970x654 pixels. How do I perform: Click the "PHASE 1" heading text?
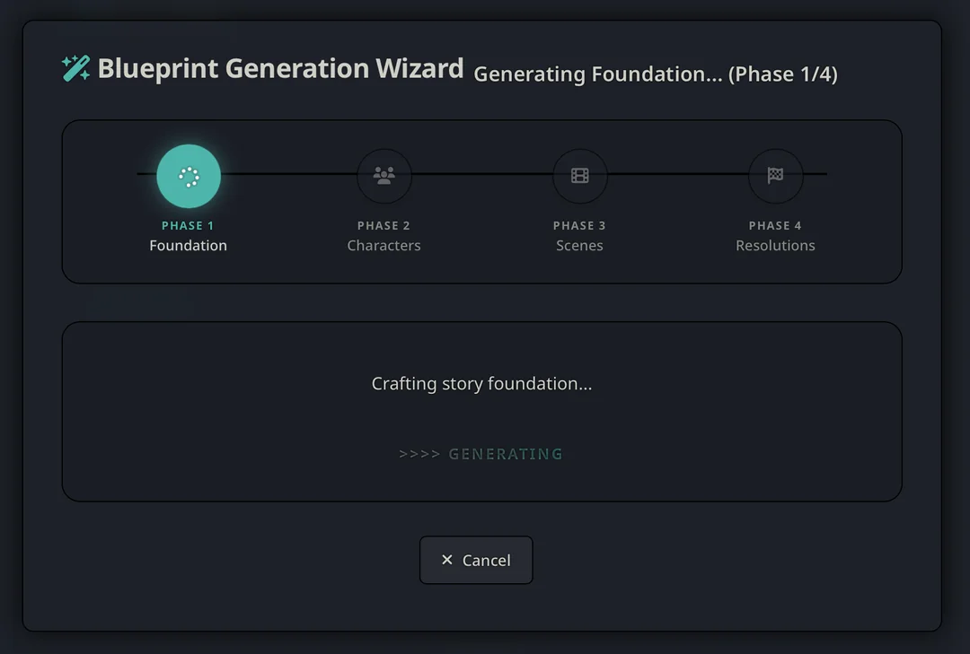click(x=189, y=226)
